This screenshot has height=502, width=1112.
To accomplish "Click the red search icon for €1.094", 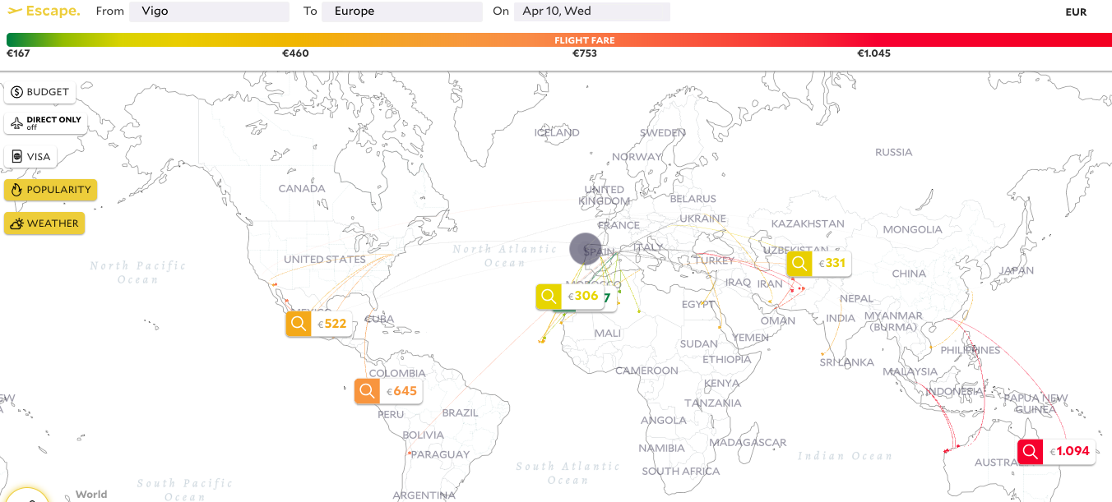I will coord(1030,451).
